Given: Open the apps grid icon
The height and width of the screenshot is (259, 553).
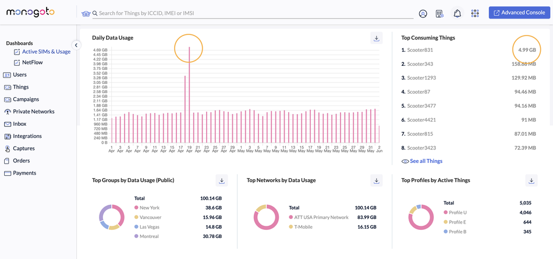Looking at the screenshot, I should coord(475,13).
